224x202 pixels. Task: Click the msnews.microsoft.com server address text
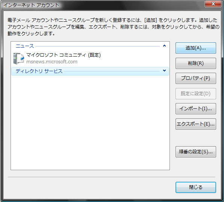pyautogui.click(x=52, y=62)
